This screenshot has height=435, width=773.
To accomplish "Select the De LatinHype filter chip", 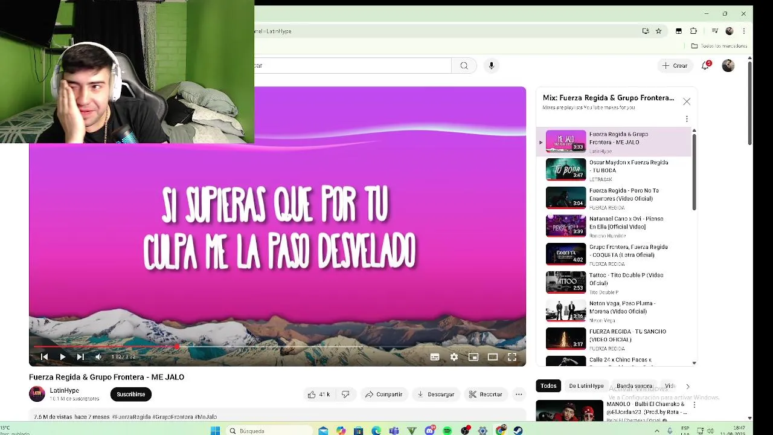I will 586,386.
